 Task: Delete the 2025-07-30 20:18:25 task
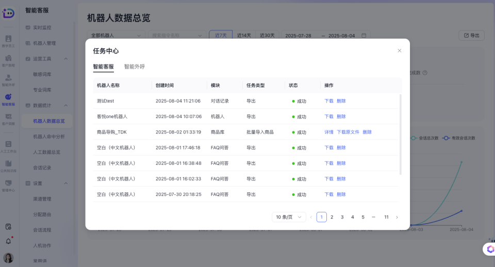click(x=341, y=194)
